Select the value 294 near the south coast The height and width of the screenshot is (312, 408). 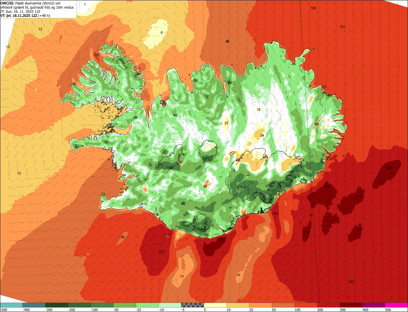coord(275,213)
